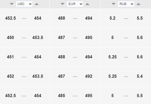
Task: Open the RUB currency dropdown
Action: pos(126,4)
